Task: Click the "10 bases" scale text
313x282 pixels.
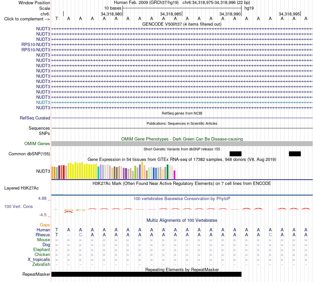Action: pyautogui.click(x=113, y=8)
